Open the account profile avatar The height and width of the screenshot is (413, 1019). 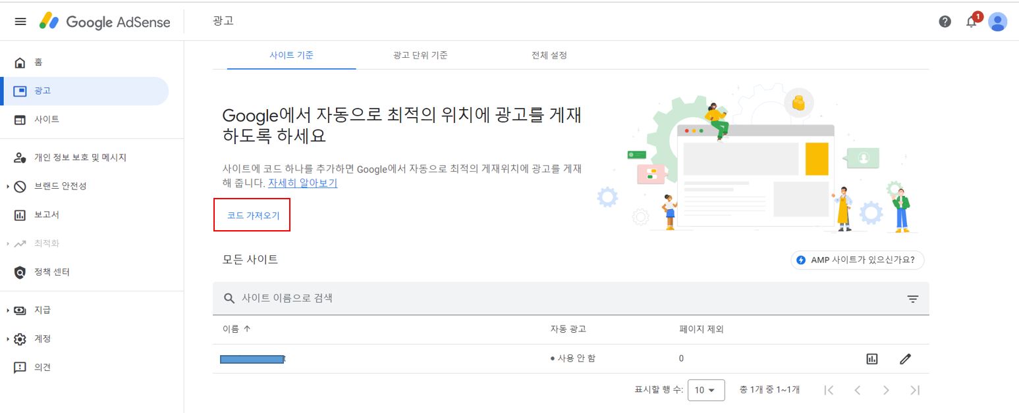point(998,22)
